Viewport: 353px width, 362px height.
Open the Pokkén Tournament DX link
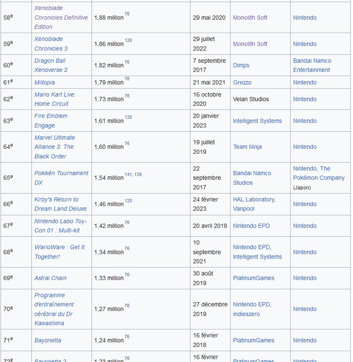click(61, 178)
